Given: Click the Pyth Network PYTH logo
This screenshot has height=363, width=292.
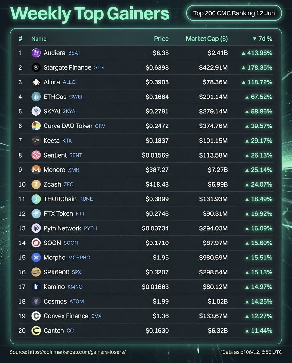Looking at the screenshot, I should coord(36,228).
